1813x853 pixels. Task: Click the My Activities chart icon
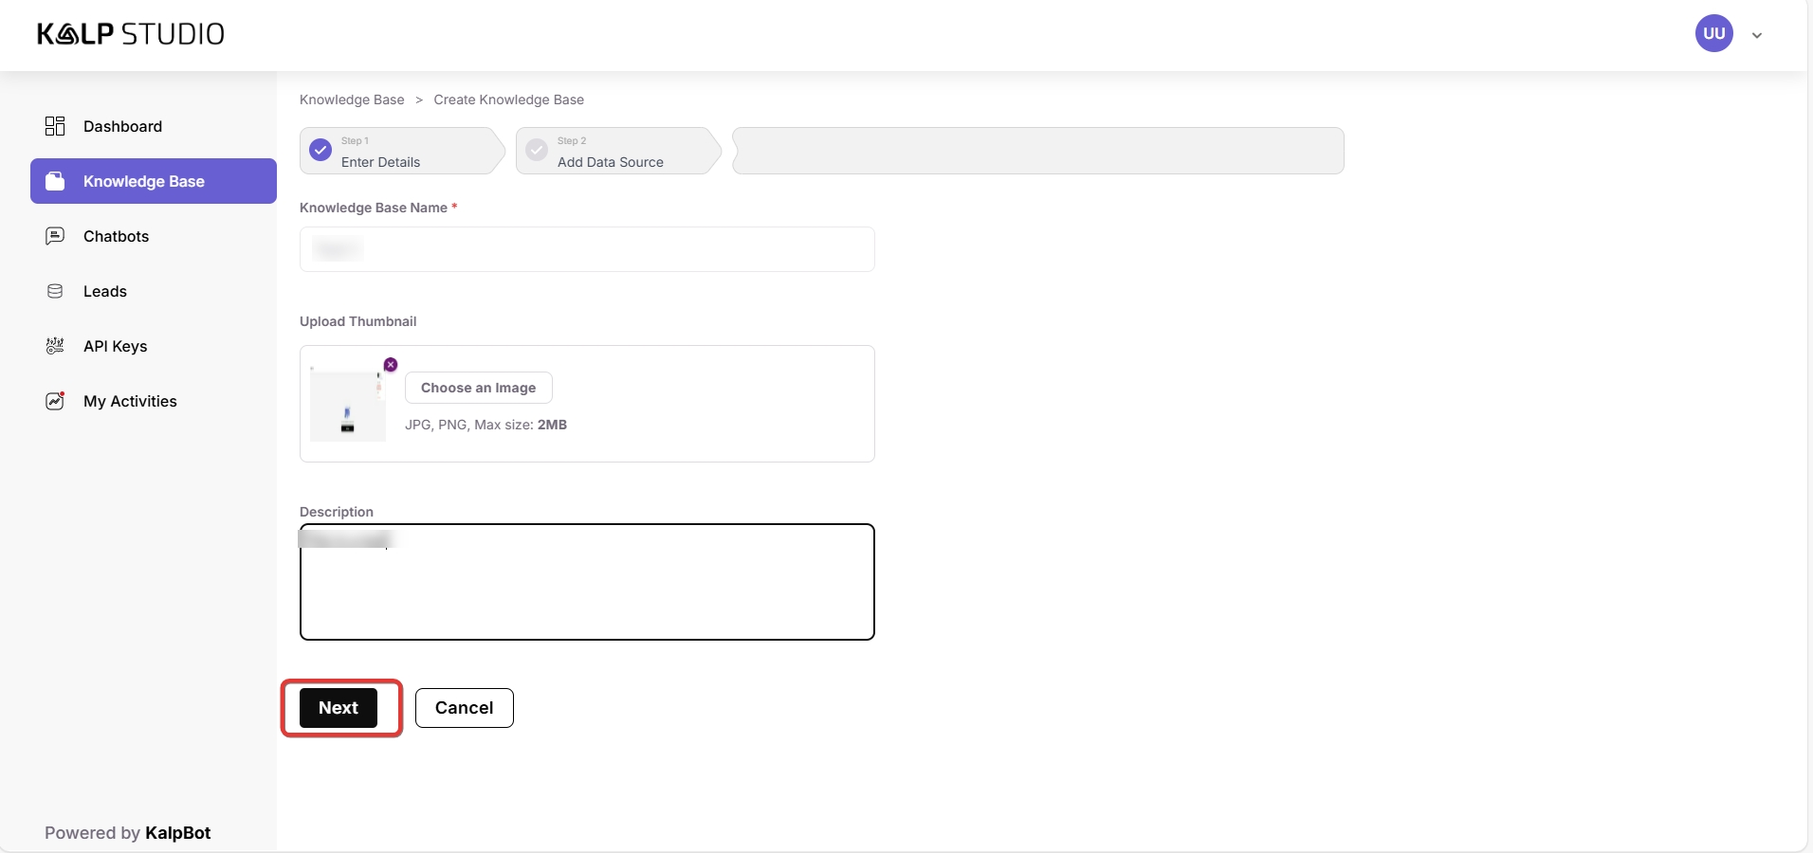point(55,401)
